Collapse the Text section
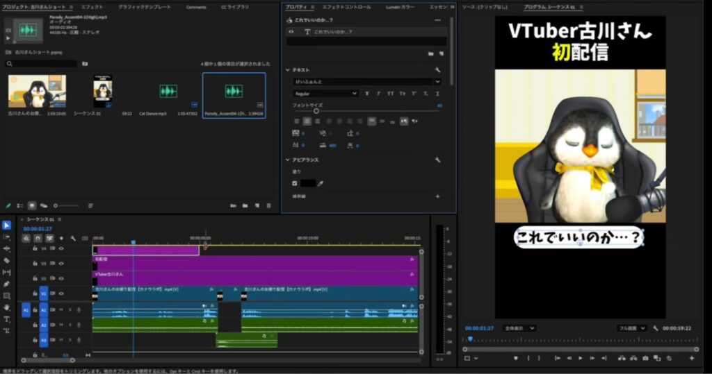 (x=288, y=70)
